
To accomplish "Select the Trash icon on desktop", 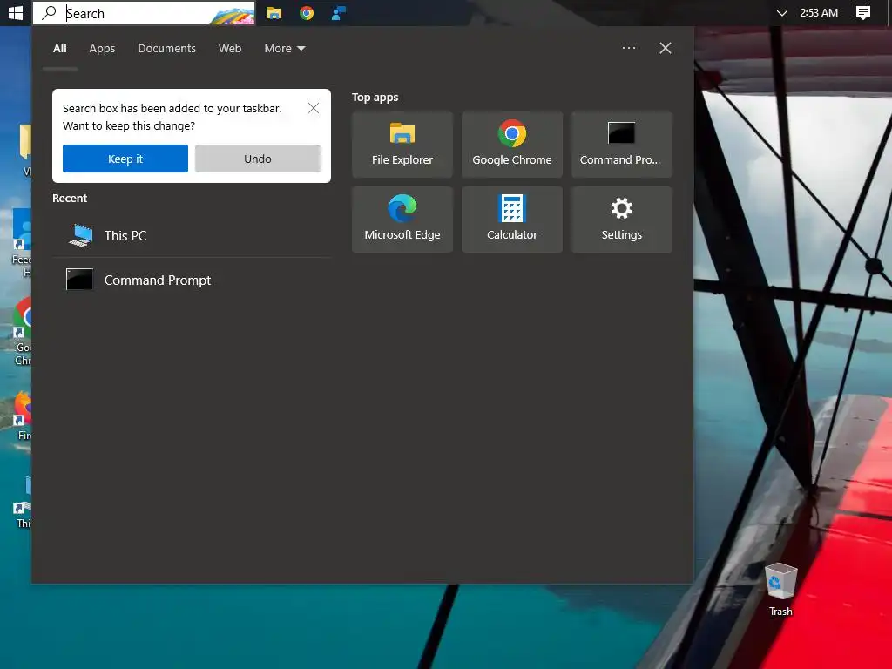I will point(780,590).
